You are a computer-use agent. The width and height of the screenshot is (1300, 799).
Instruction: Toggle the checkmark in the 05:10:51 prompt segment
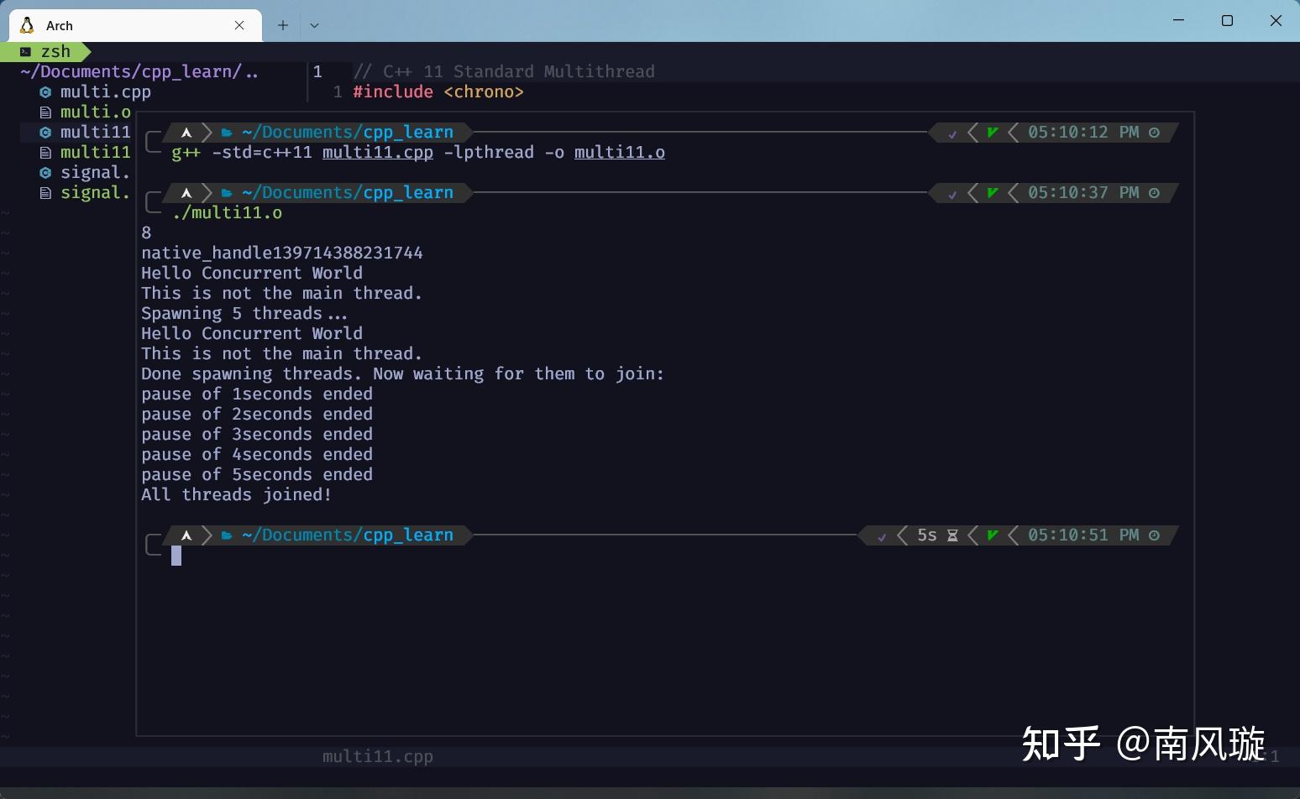point(882,535)
